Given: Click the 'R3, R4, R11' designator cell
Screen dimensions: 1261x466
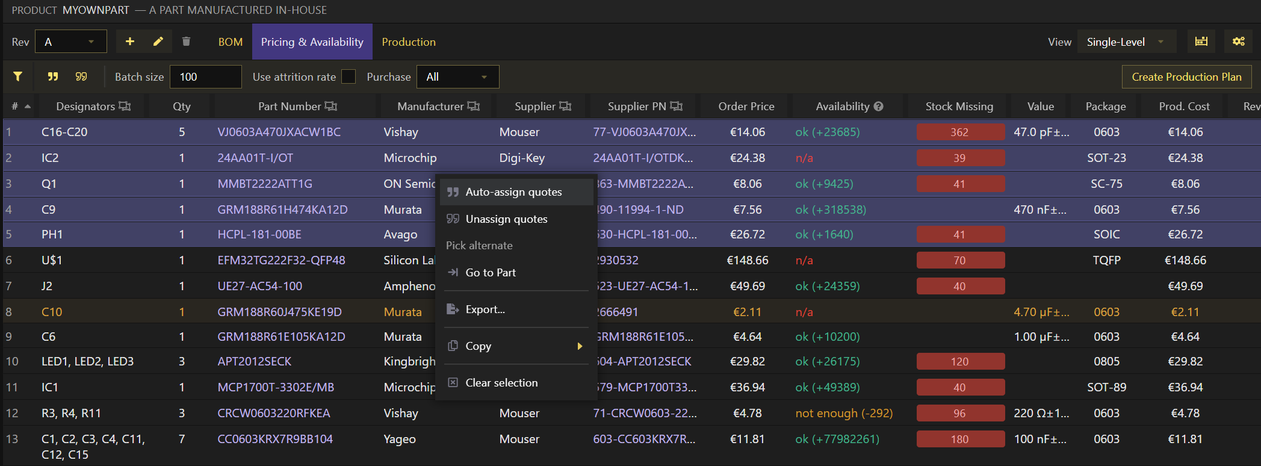Looking at the screenshot, I should coord(71,413).
